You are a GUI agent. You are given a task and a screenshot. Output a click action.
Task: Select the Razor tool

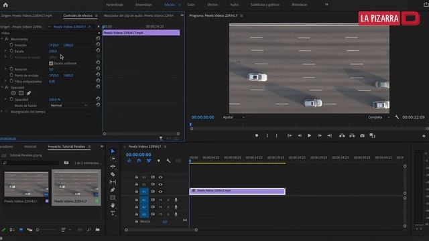point(113,174)
